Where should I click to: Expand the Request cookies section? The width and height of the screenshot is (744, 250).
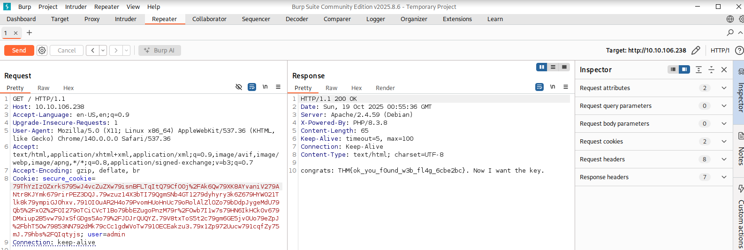(x=724, y=141)
